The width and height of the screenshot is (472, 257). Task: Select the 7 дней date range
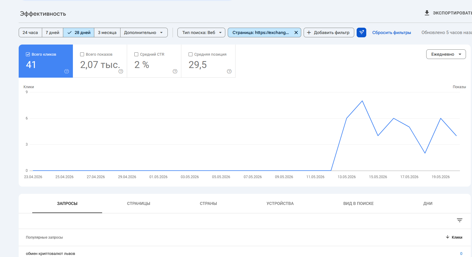[x=52, y=33]
